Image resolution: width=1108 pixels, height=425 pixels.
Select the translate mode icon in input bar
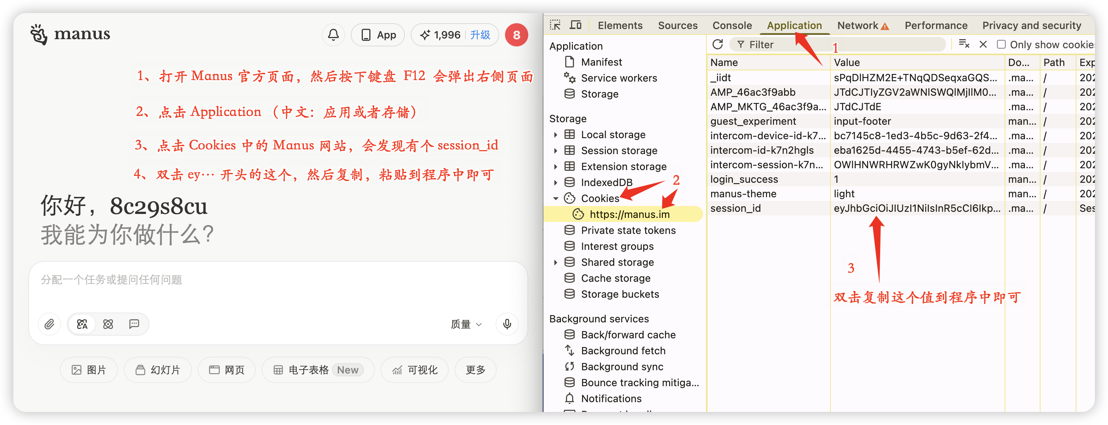point(82,324)
